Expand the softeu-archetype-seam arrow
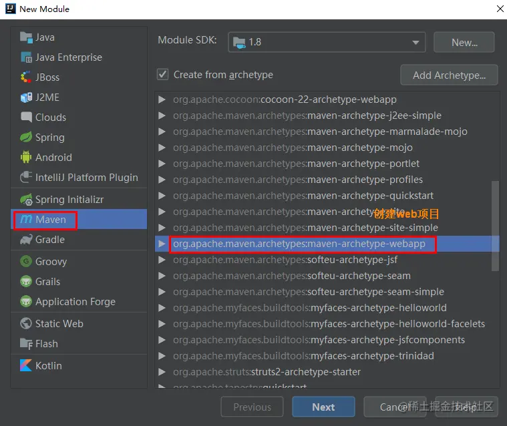This screenshot has height=426, width=507. (x=162, y=276)
